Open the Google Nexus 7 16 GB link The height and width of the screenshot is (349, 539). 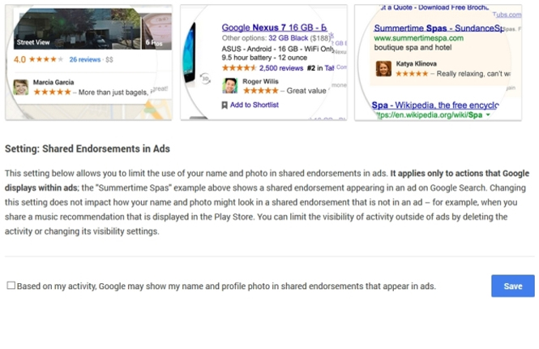point(274,28)
